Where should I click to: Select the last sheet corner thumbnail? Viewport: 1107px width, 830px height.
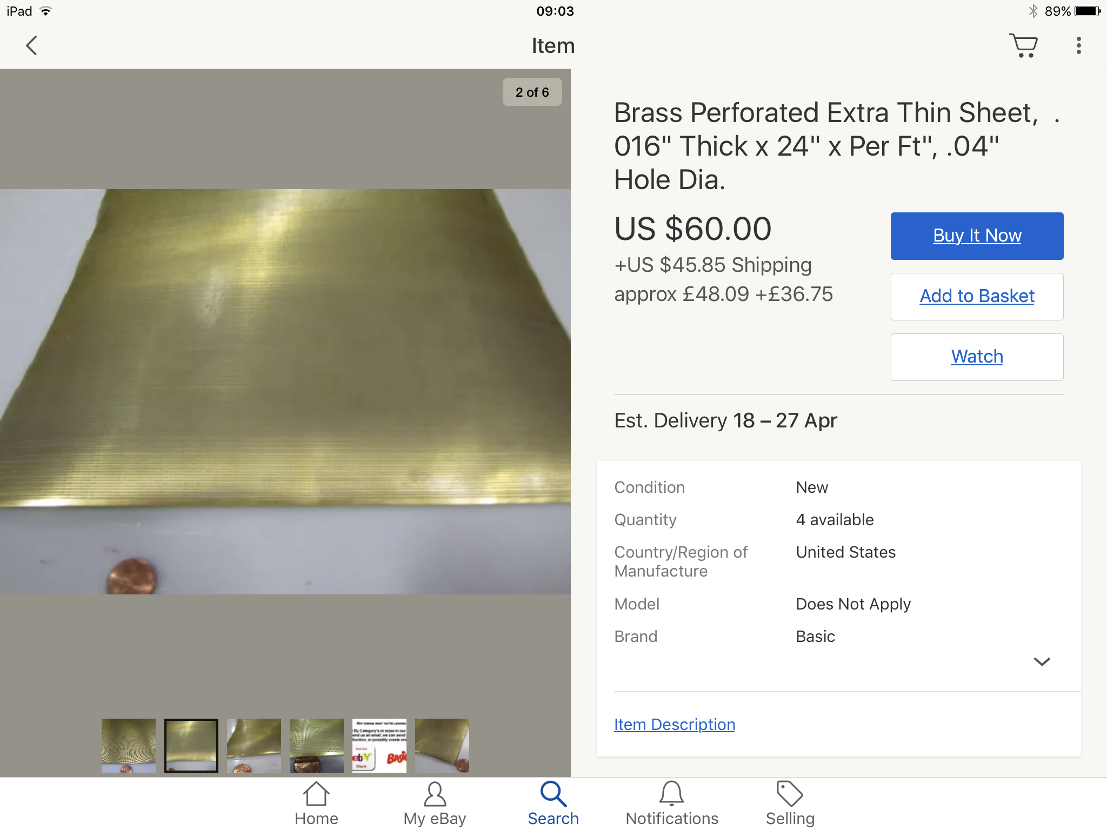442,746
